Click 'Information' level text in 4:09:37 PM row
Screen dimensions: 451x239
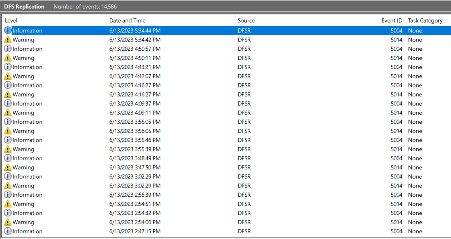tap(27, 103)
